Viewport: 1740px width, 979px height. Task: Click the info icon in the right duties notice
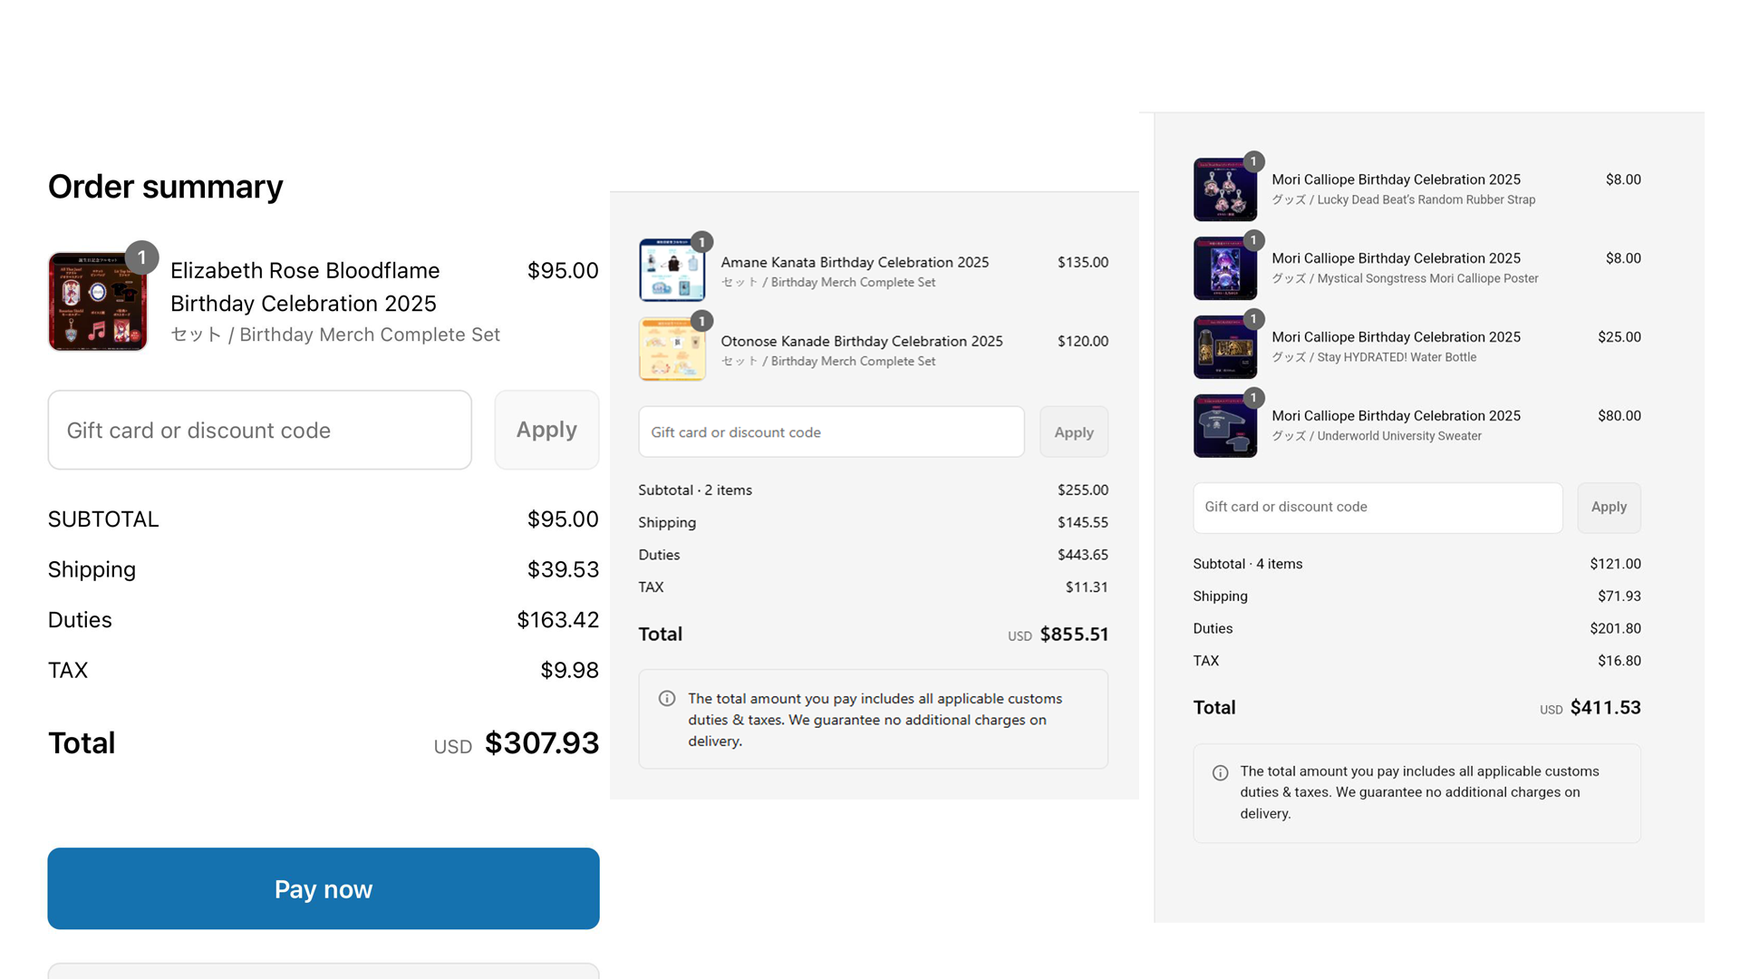point(1221,773)
